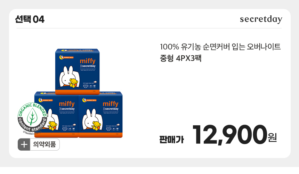Click the yellow bear on the top miffy box

coord(73,83)
